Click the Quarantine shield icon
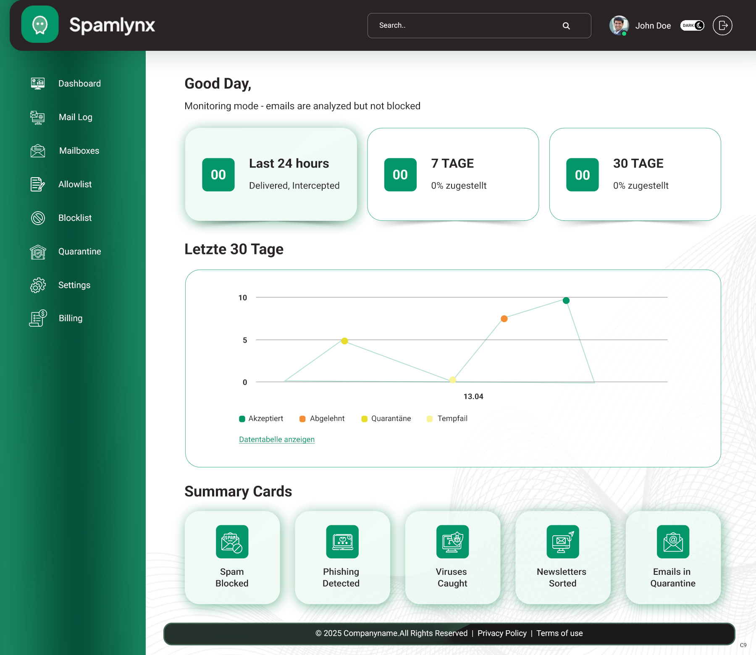The image size is (756, 655). (x=38, y=252)
